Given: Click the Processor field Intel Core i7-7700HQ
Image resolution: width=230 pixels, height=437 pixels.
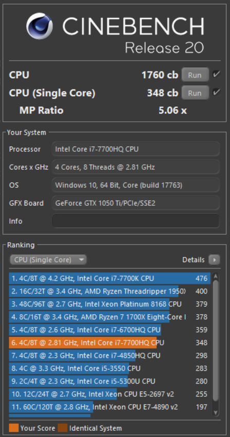Looking at the screenshot, I should (x=136, y=149).
